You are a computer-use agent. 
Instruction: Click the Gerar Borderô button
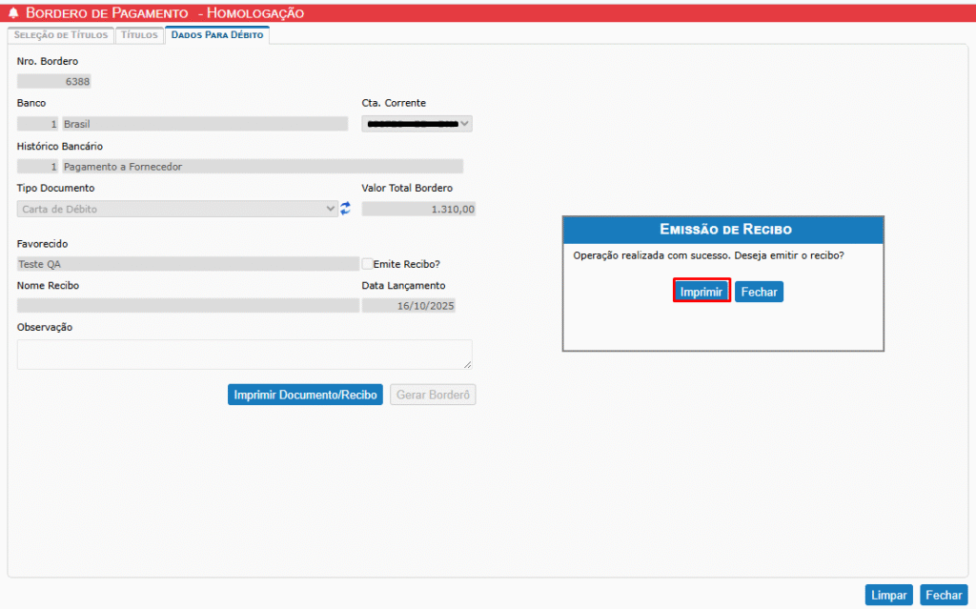tap(433, 395)
